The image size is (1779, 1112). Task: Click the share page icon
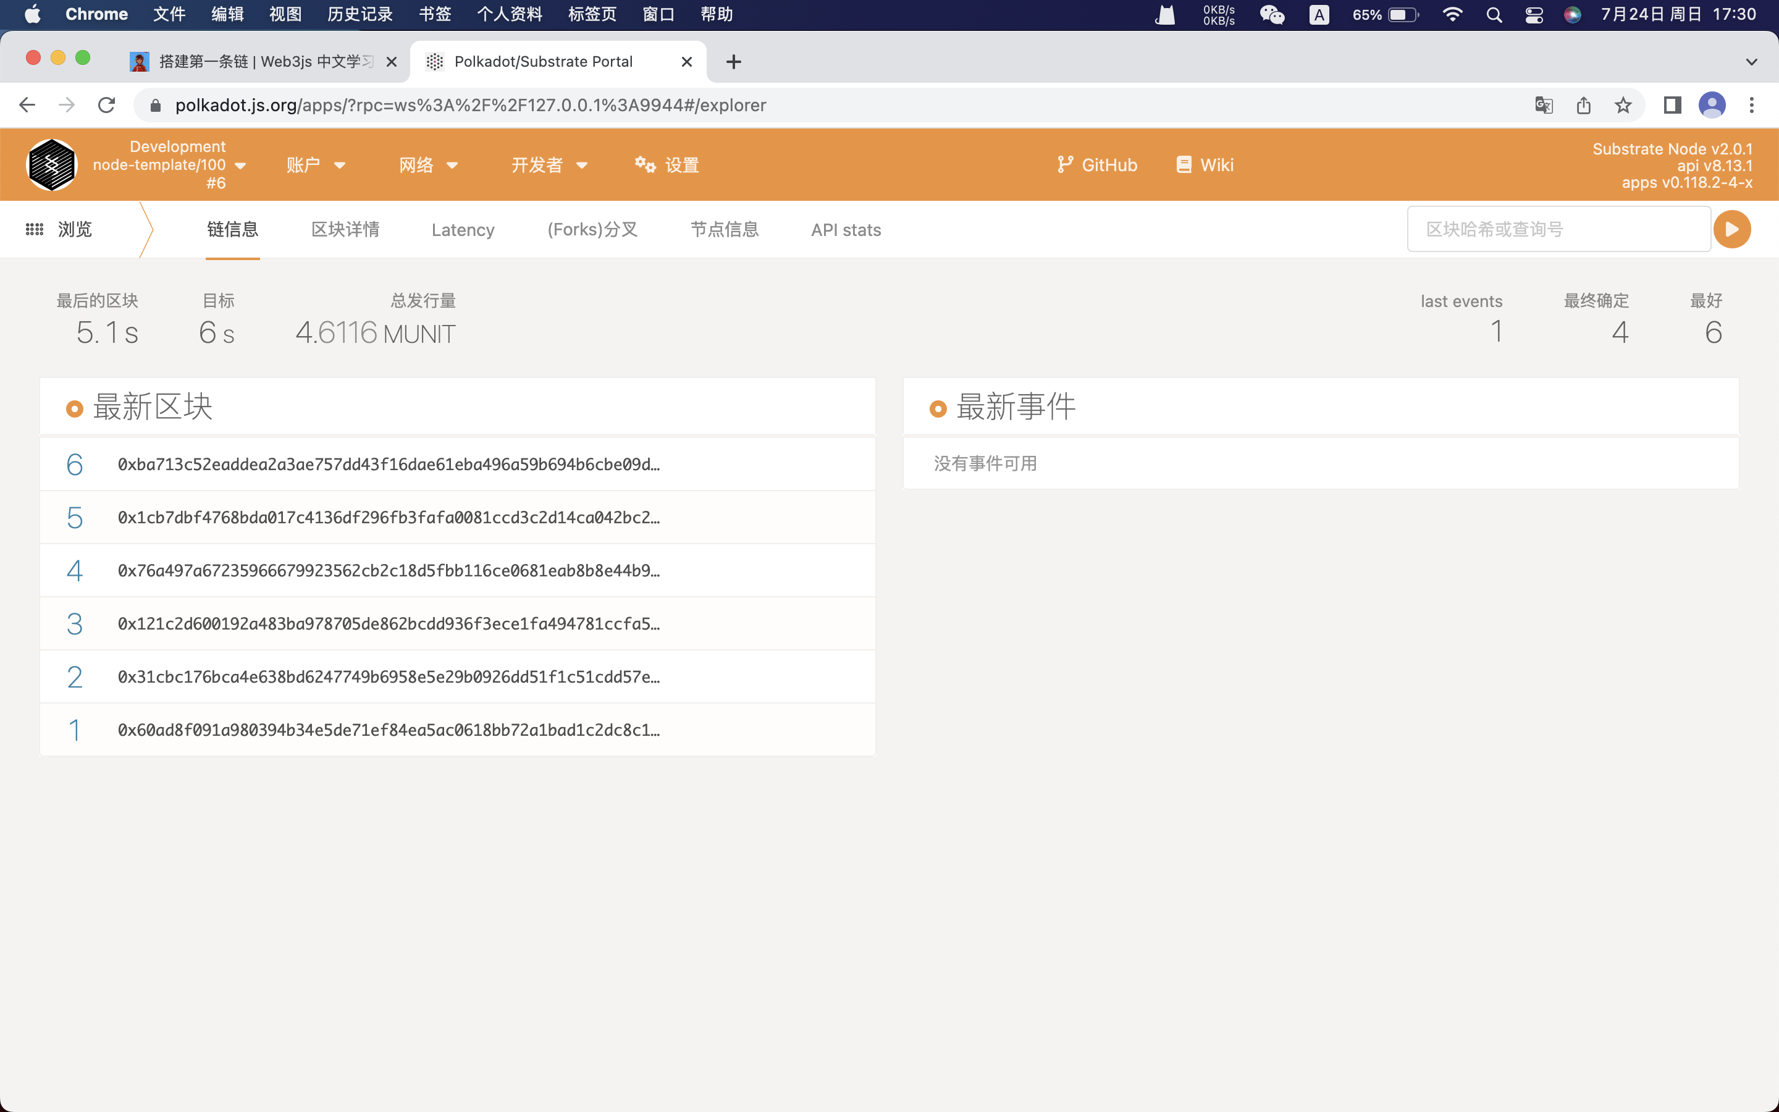(1583, 105)
